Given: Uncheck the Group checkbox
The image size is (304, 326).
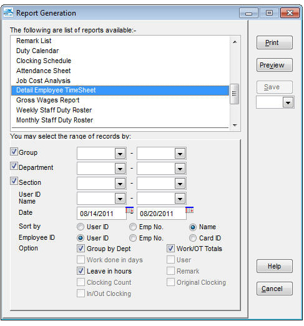Looking at the screenshot, I should click(14, 152).
